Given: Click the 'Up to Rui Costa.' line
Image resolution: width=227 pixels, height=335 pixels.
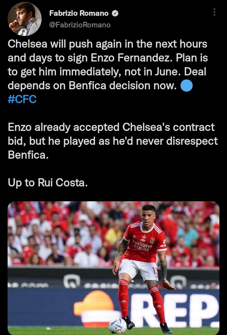Looking at the screenshot, I should pos(48,183).
